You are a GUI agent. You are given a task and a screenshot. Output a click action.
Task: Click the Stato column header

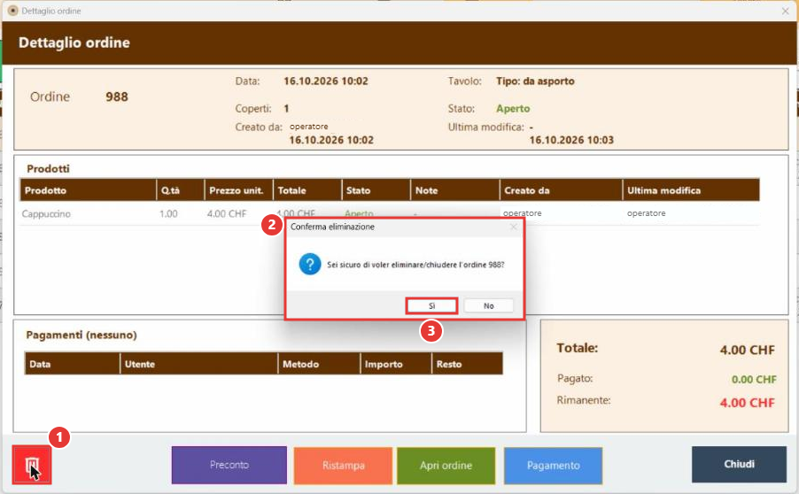[x=376, y=190]
